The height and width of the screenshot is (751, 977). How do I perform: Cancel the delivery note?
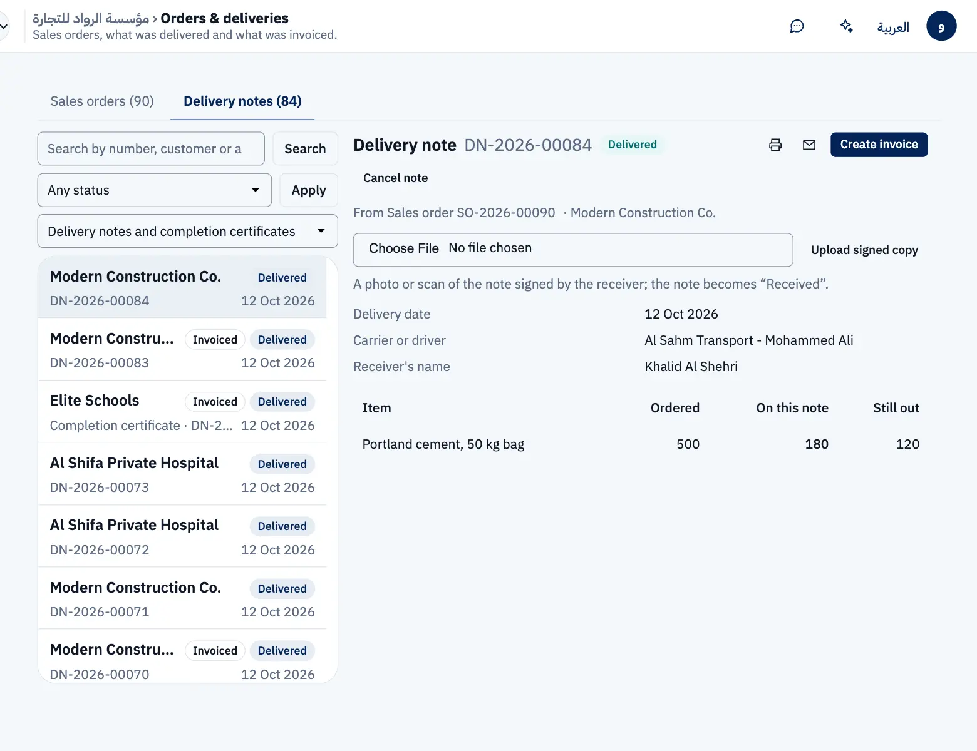pos(396,178)
